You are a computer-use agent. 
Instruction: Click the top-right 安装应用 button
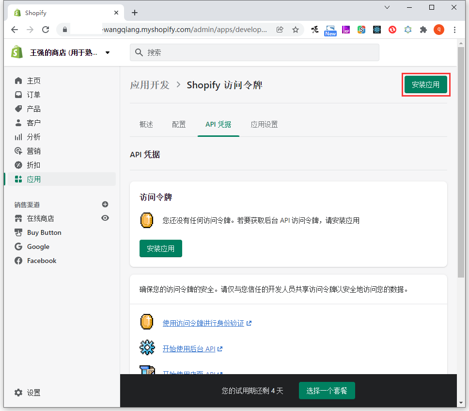point(425,84)
